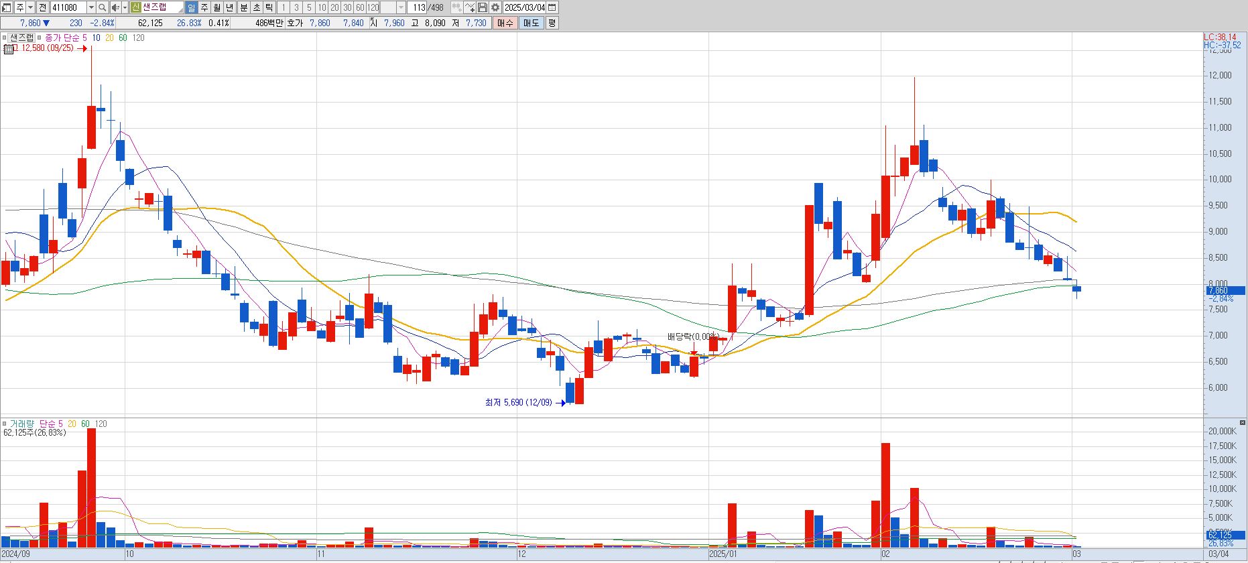This screenshot has width=1248, height=563.
Task: Click the yellow 20 moving average label
Action: pos(109,38)
